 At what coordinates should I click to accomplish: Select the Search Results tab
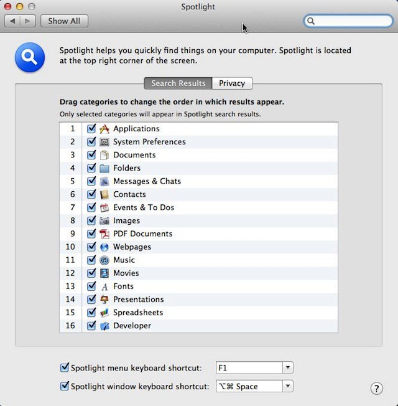(x=178, y=83)
